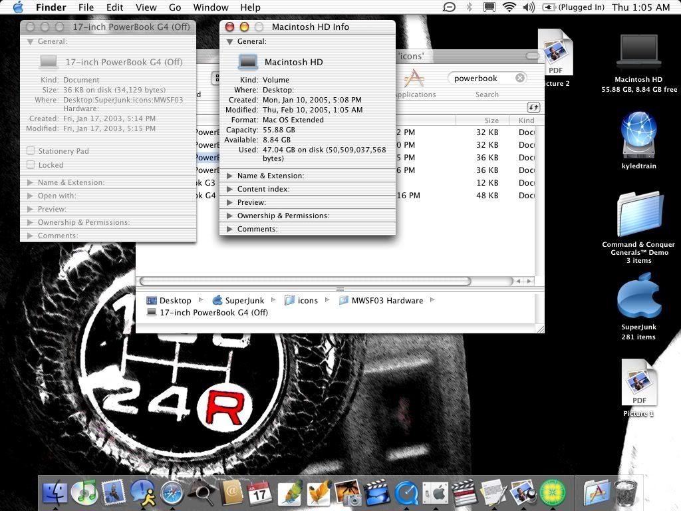Open Preview app in the Dock
Image resolution: width=681 pixels, height=511 pixels.
point(523,493)
